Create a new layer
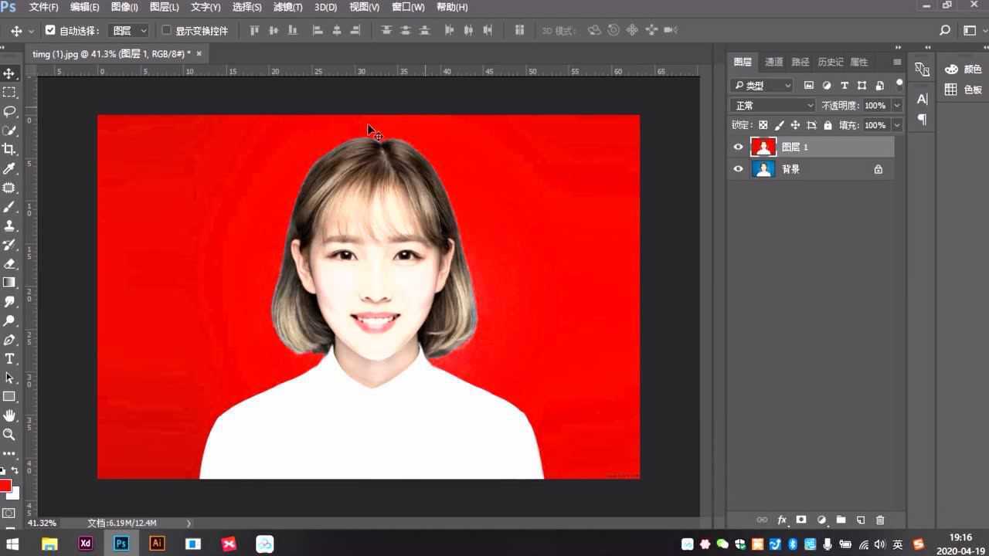989x556 pixels. [x=860, y=520]
